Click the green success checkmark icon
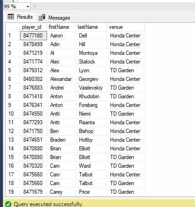Viewport: 195px width, 207px height. [8, 204]
